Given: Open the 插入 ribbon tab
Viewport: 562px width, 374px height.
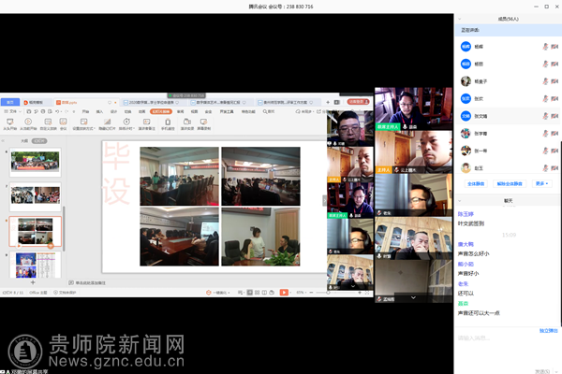Looking at the screenshot, I should (x=98, y=110).
